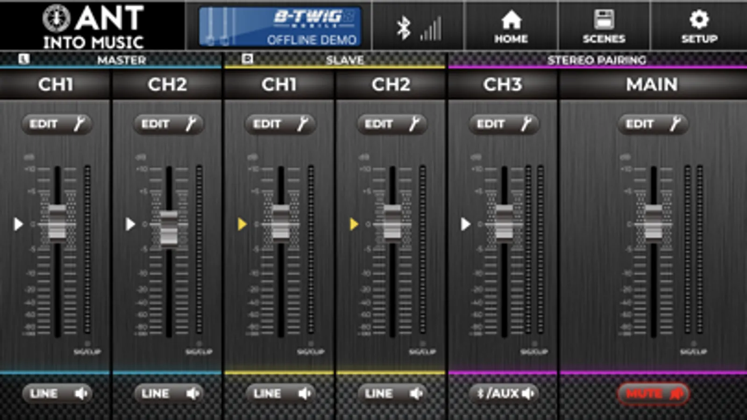Click white arrow marker on CH3
The image size is (747, 420).
465,224
